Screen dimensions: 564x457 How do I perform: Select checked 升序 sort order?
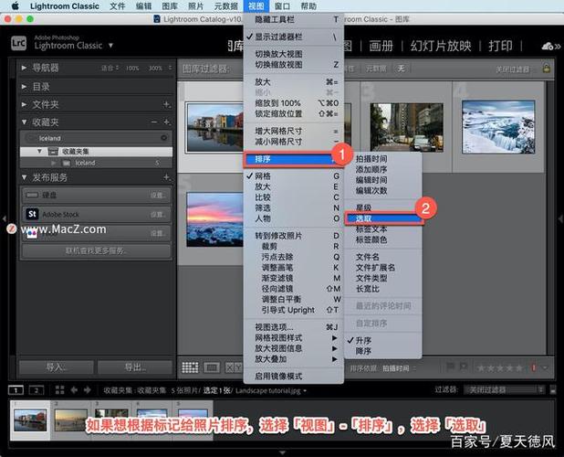382,341
